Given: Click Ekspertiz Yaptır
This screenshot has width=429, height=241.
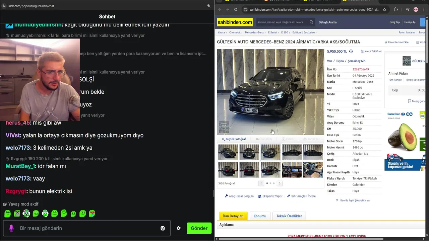Looking at the screenshot, I should point(270,196).
